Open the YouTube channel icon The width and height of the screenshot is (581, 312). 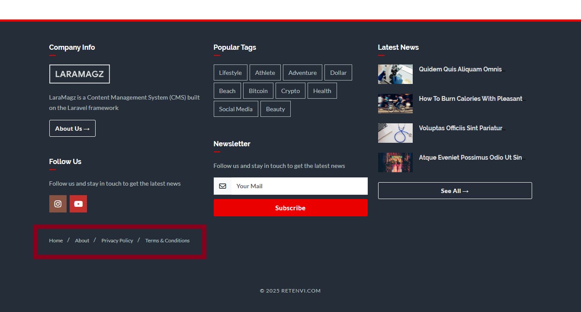click(x=78, y=203)
